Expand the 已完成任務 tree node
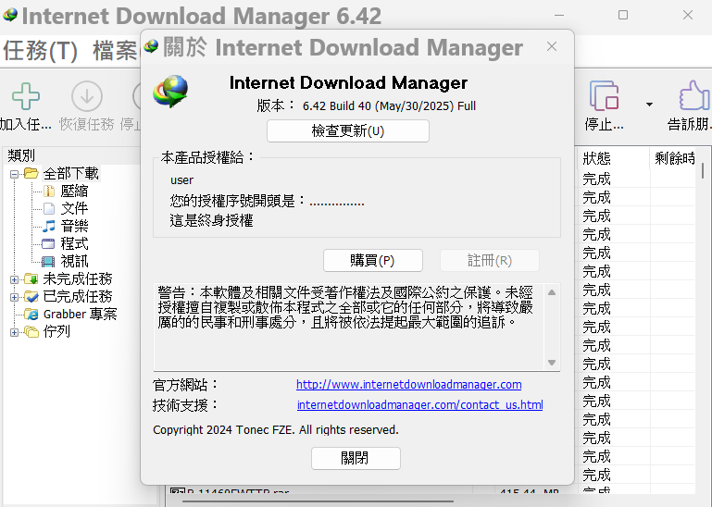This screenshot has height=507, width=712. pos(14,297)
